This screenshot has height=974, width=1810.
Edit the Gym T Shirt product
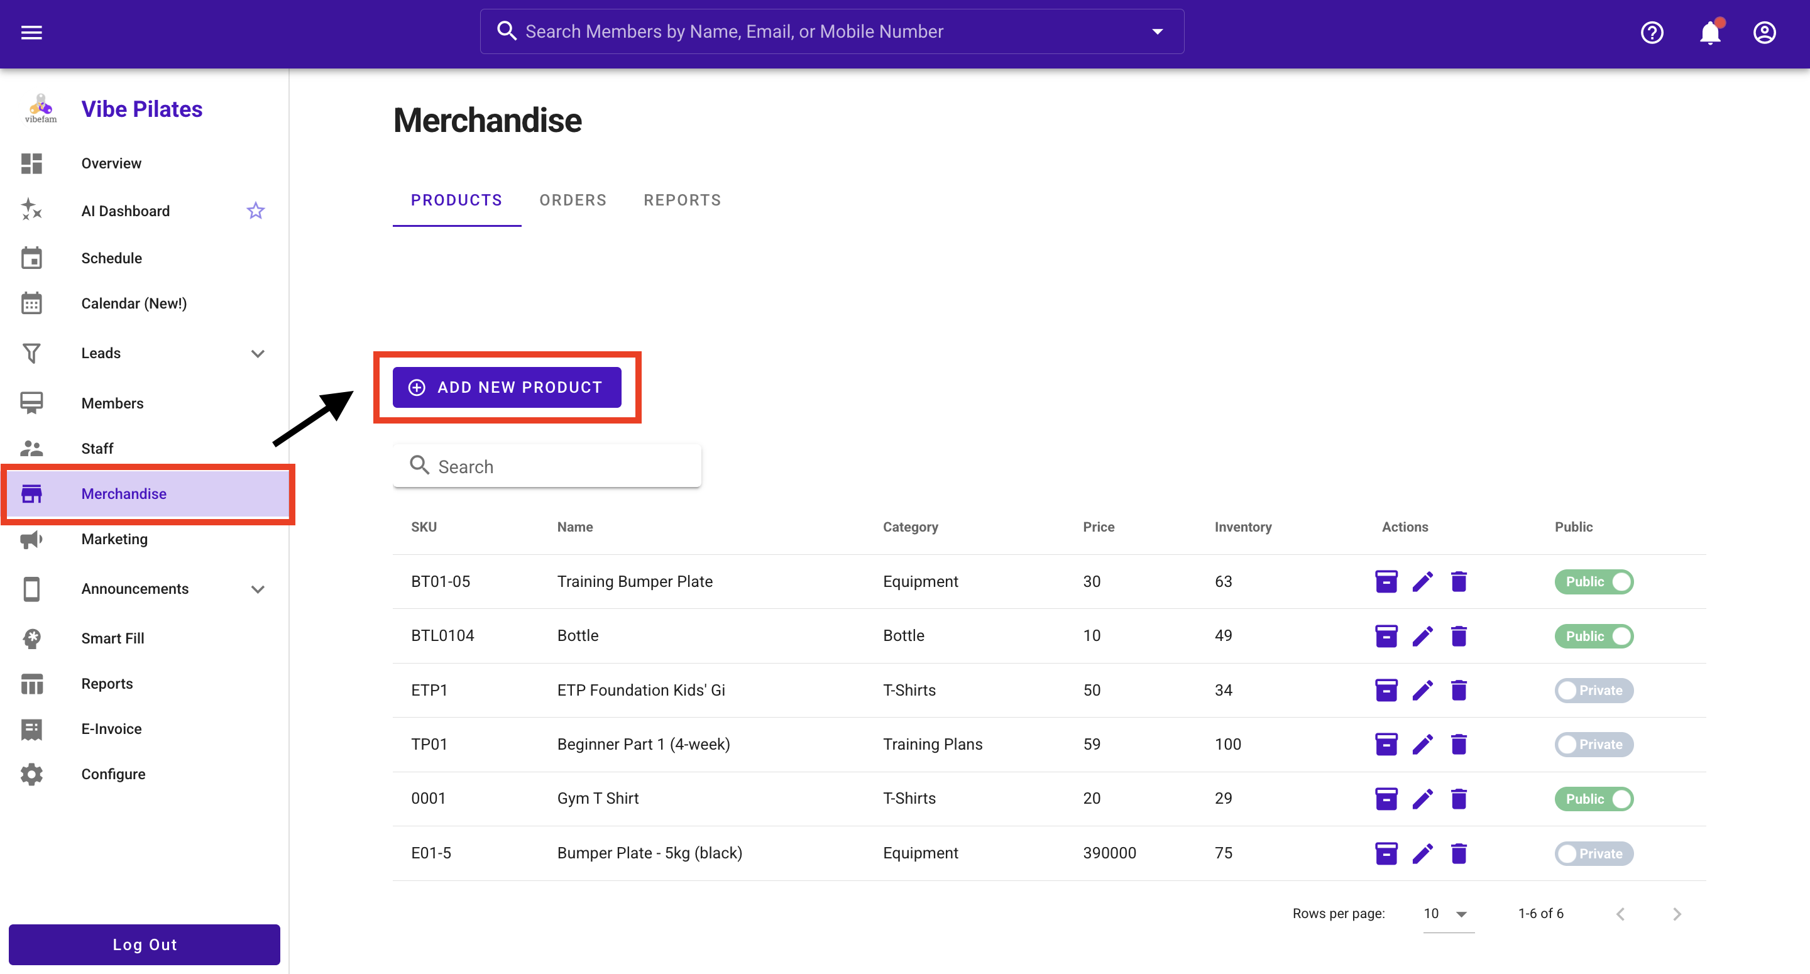(x=1422, y=799)
